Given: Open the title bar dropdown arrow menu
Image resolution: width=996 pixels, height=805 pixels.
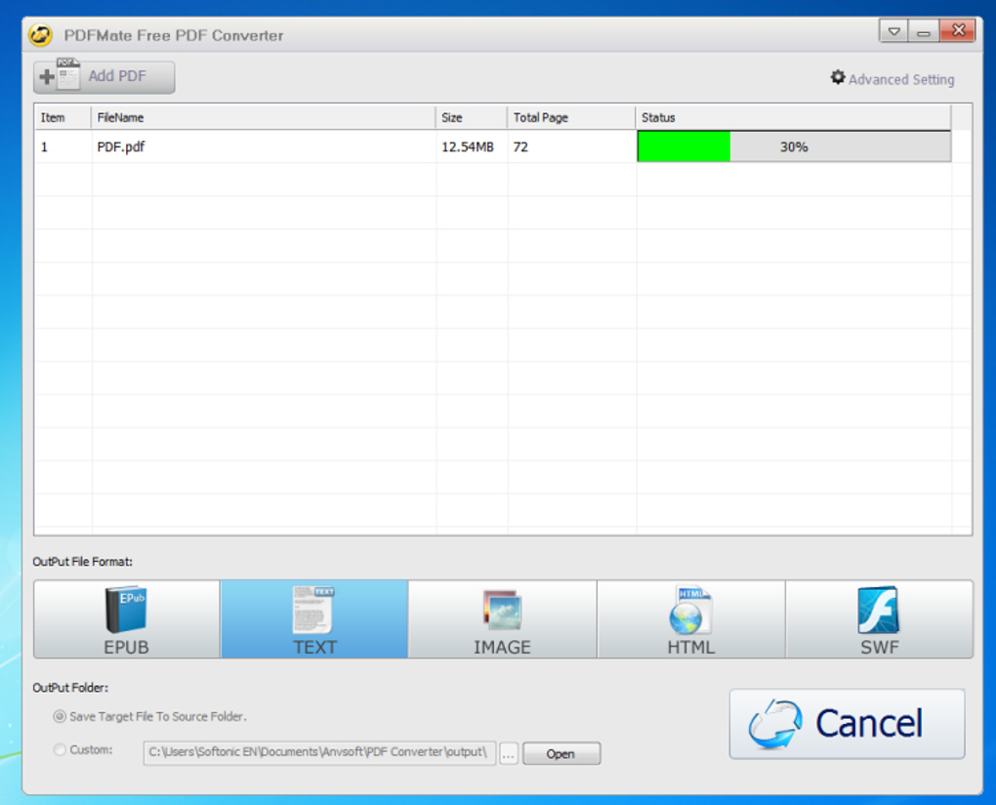Looking at the screenshot, I should click(x=893, y=31).
